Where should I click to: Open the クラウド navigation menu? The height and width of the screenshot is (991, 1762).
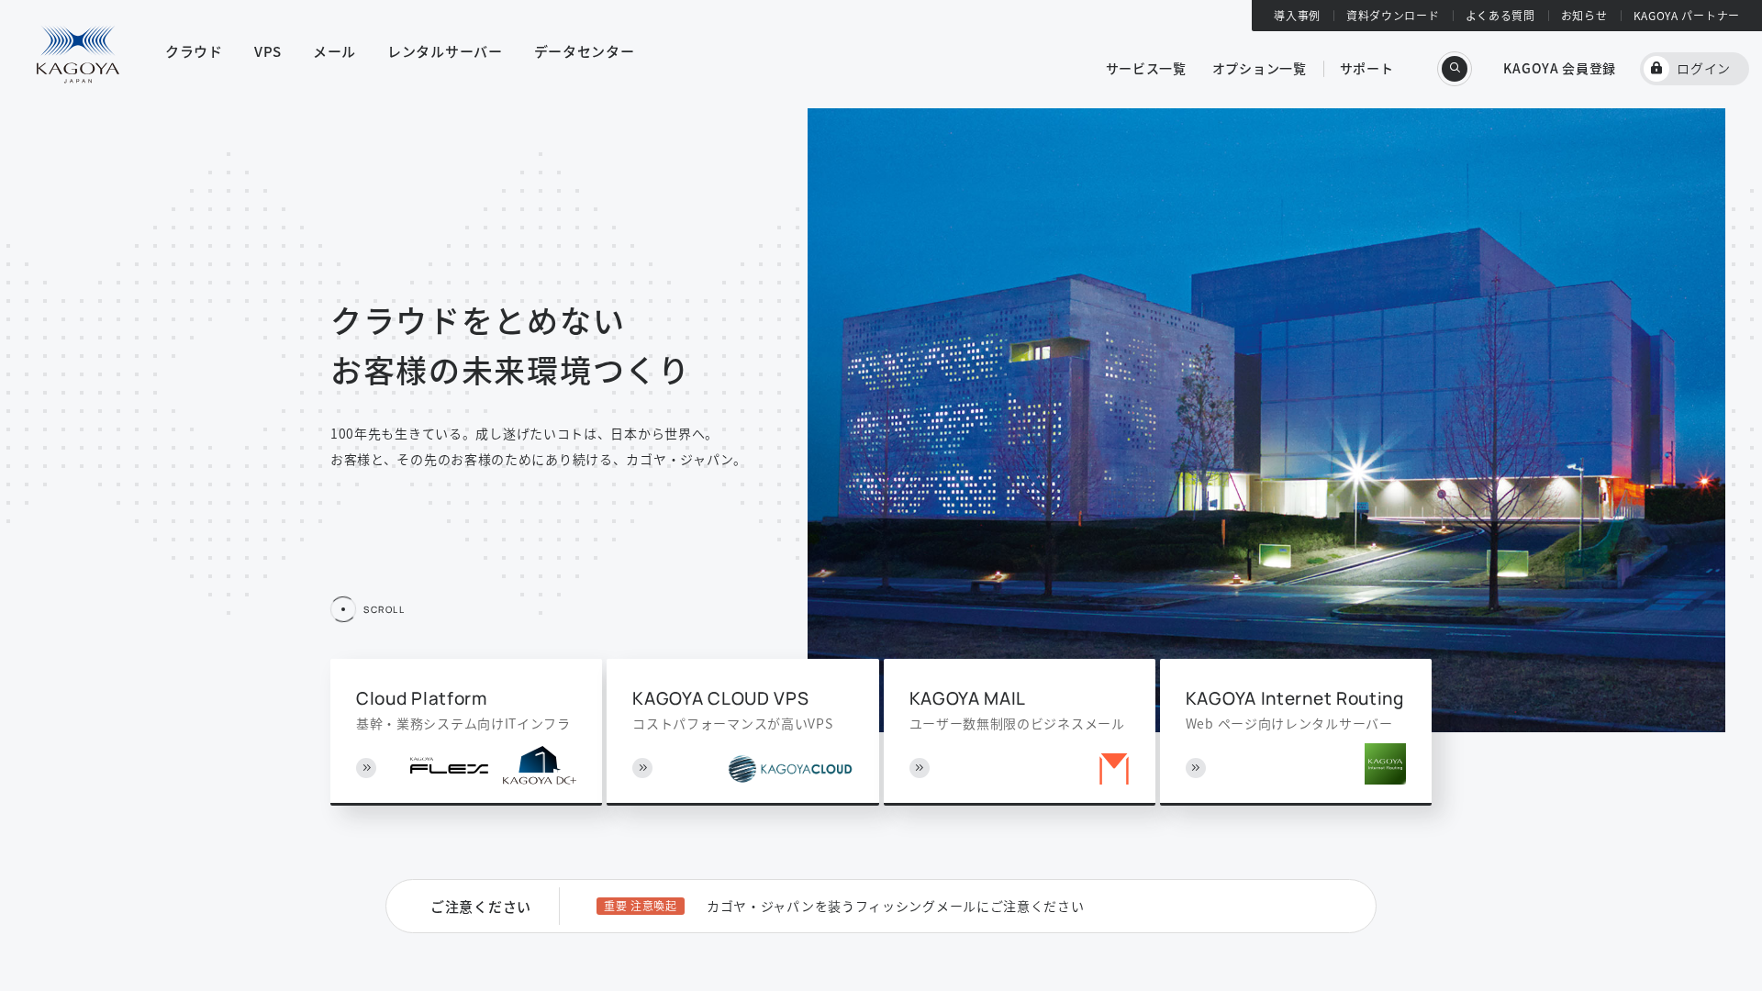[193, 51]
